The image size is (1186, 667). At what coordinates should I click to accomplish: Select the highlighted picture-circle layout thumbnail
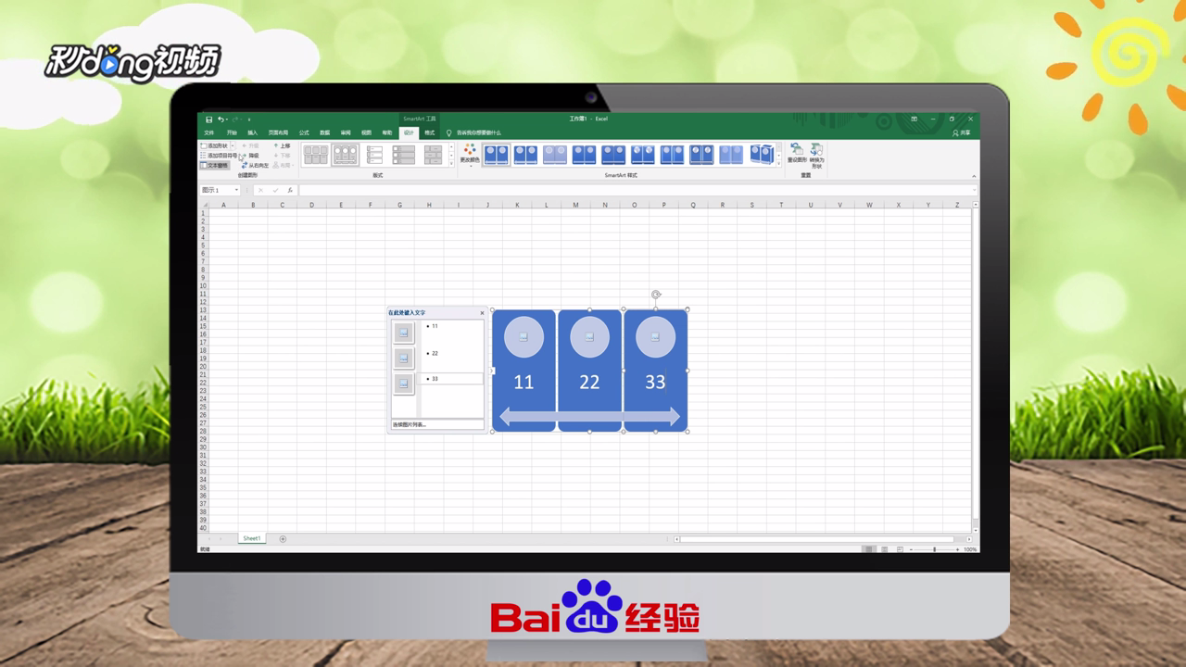tap(346, 155)
